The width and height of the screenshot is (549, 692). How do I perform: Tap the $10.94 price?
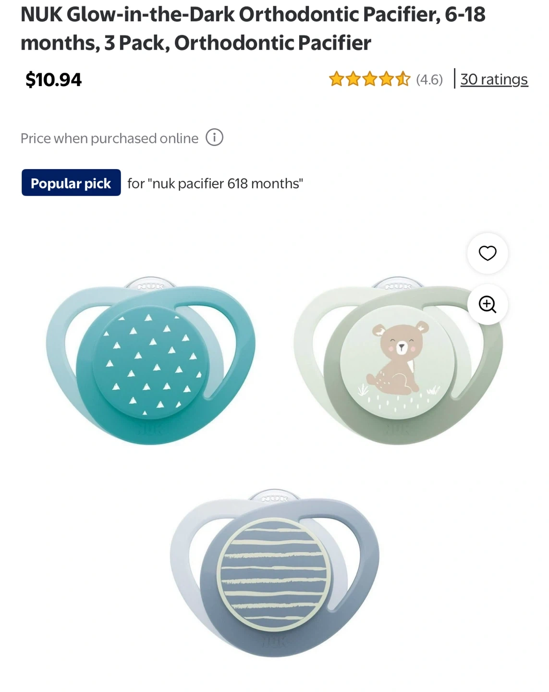click(54, 79)
